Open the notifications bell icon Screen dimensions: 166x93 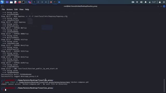click(x=146, y=2)
